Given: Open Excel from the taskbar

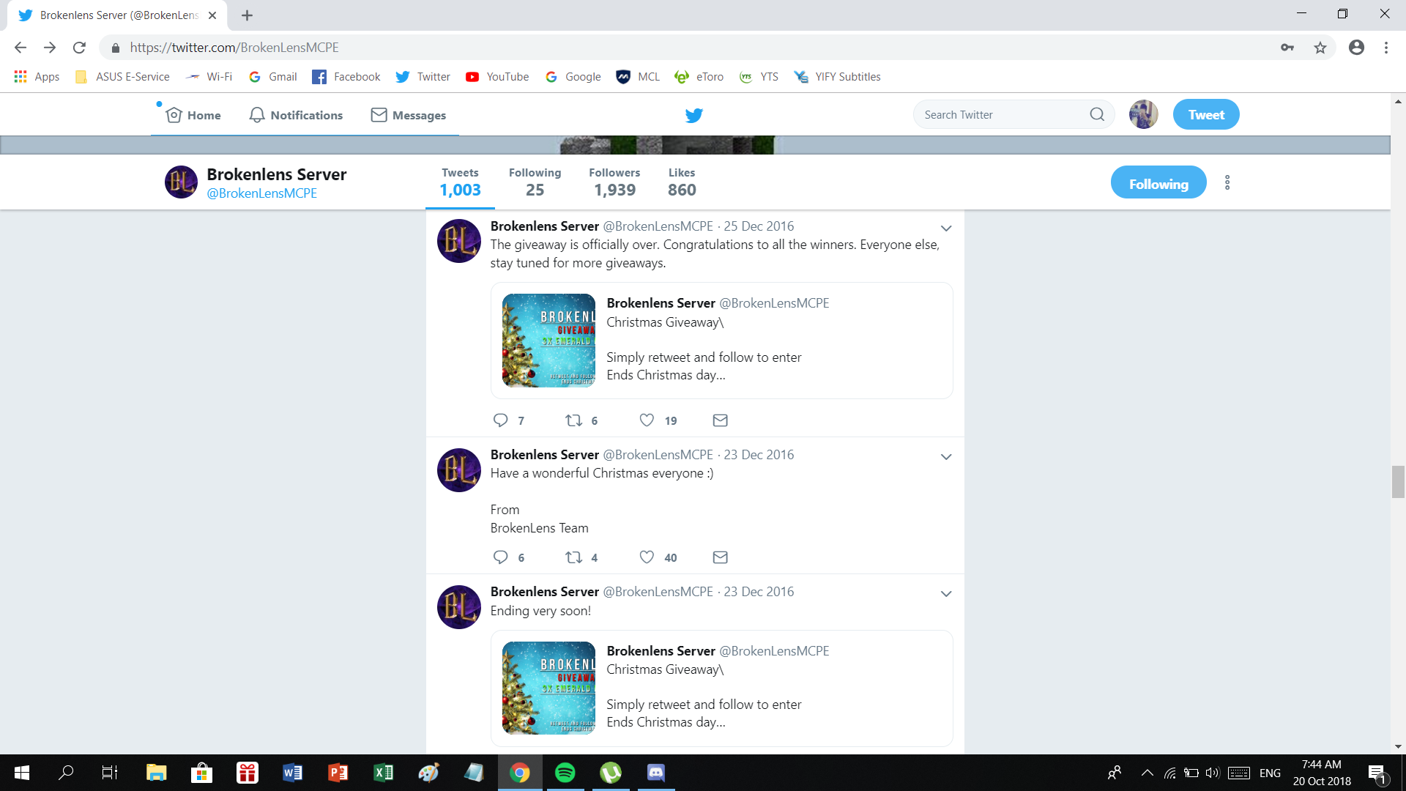Looking at the screenshot, I should (383, 773).
